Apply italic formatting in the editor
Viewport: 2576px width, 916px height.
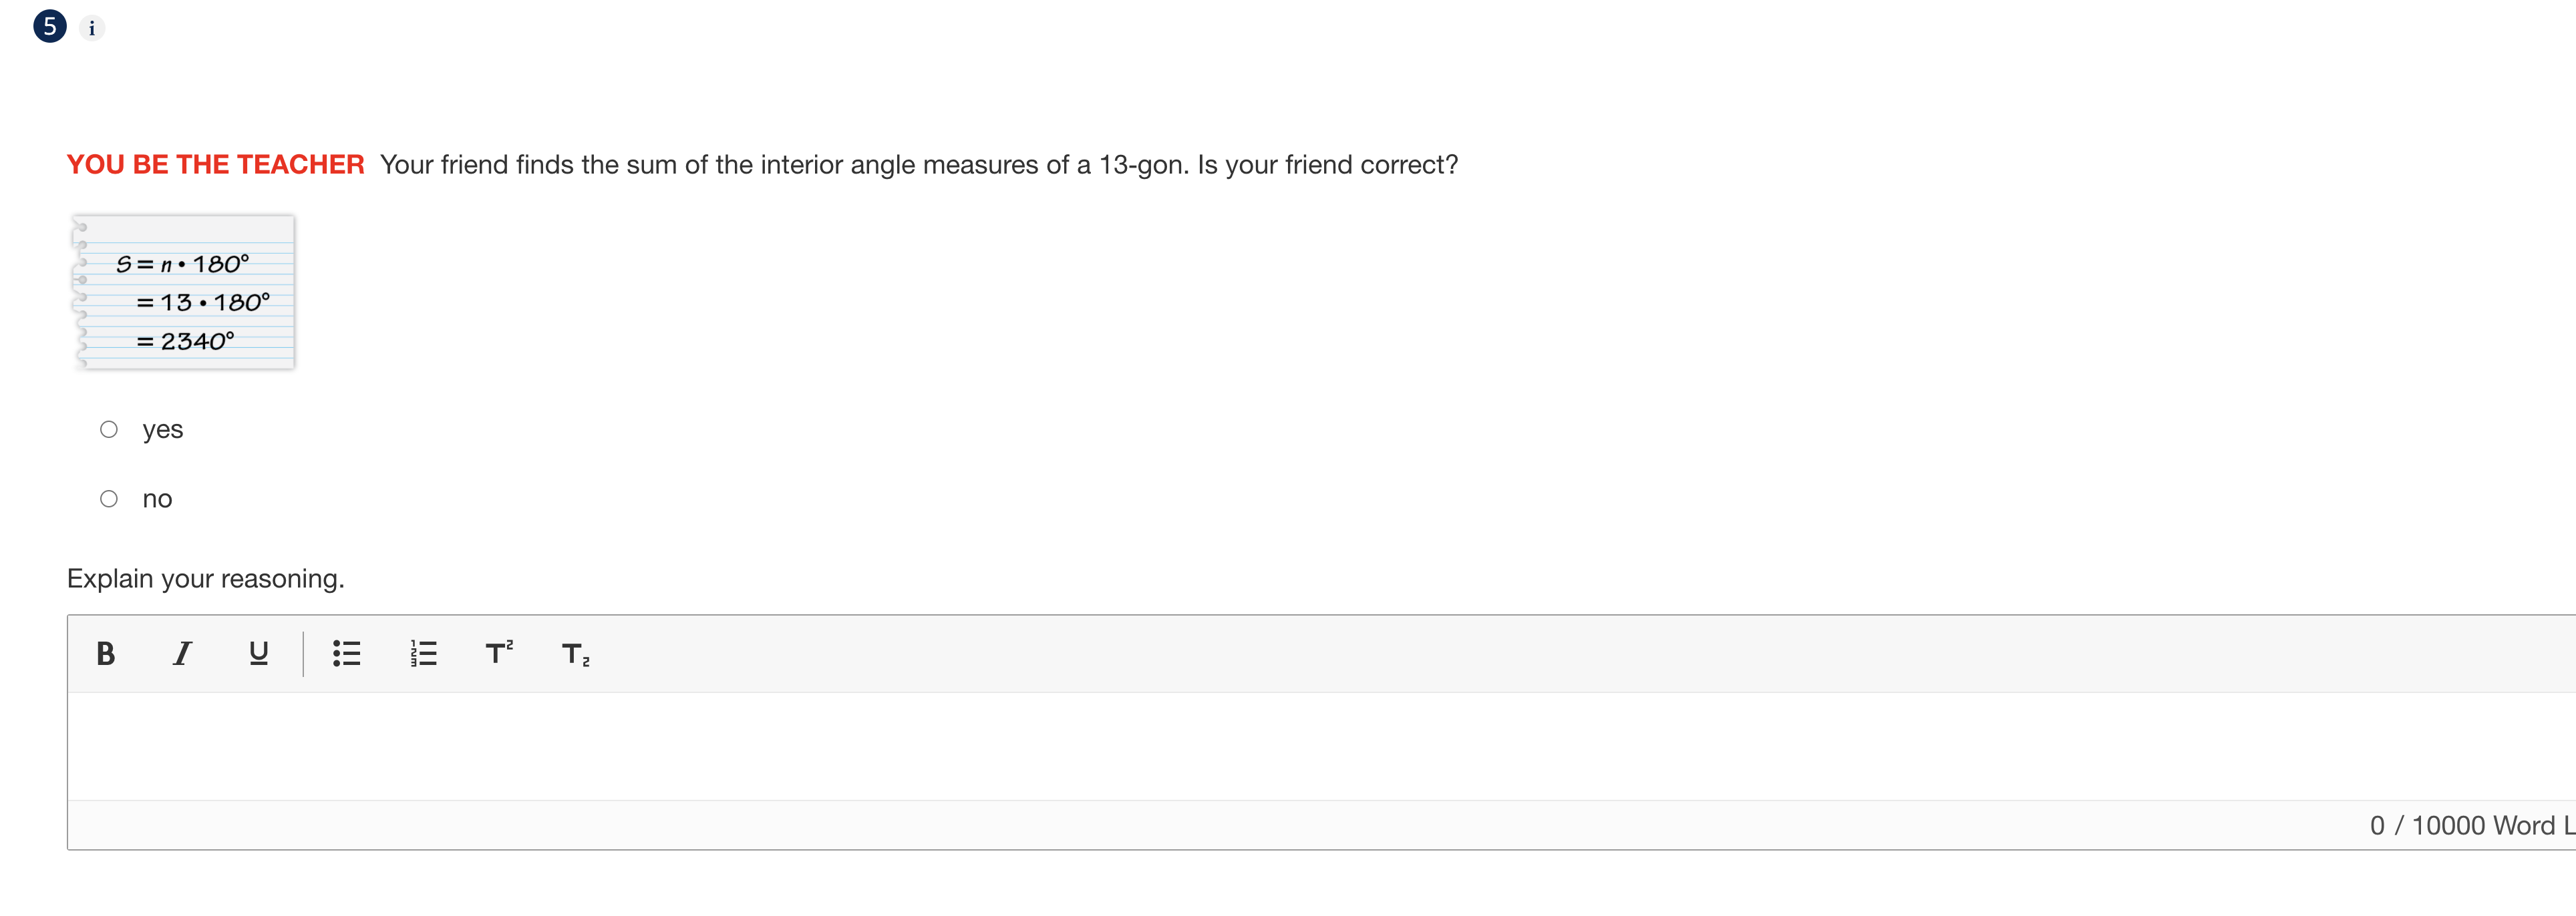[182, 654]
